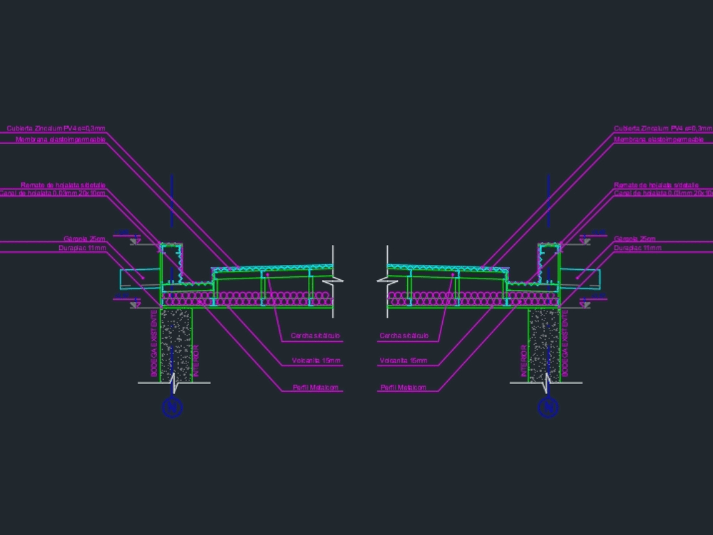713x535 pixels.
Task: Select 'Membrana elastoimpermeable' label in left detail
Action: tap(61, 140)
